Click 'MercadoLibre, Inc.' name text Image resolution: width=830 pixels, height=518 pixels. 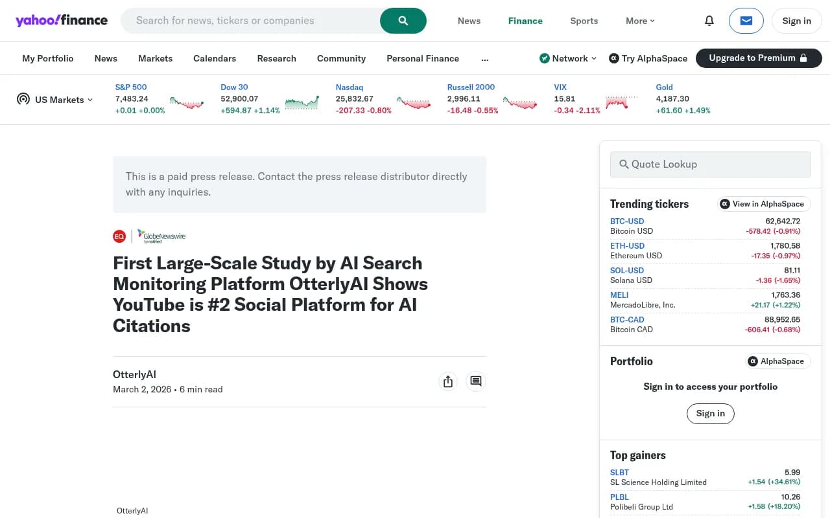[x=643, y=305]
